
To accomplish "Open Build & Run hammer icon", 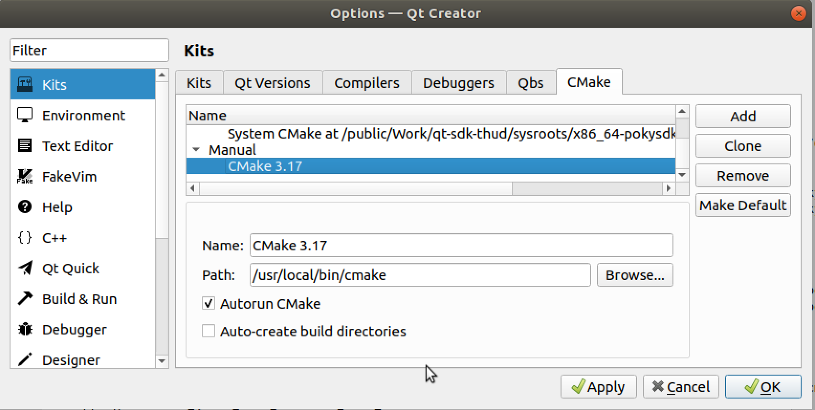I will coord(25,299).
